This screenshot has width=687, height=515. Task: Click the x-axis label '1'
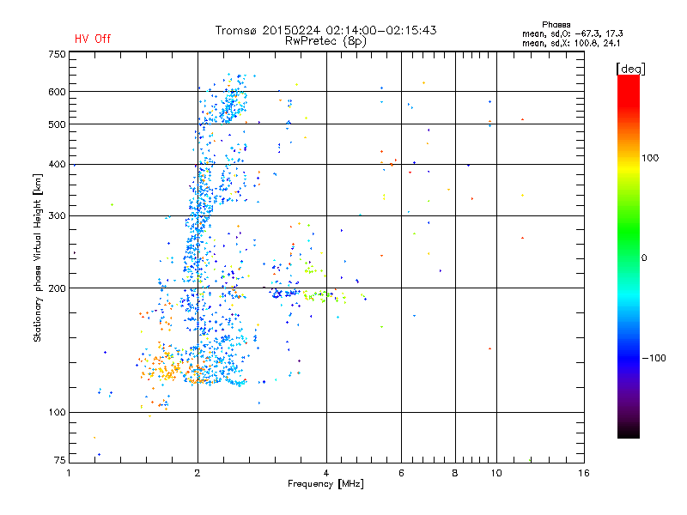tap(69, 473)
